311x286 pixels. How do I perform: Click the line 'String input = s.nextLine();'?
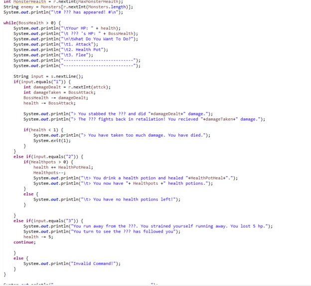48,76
